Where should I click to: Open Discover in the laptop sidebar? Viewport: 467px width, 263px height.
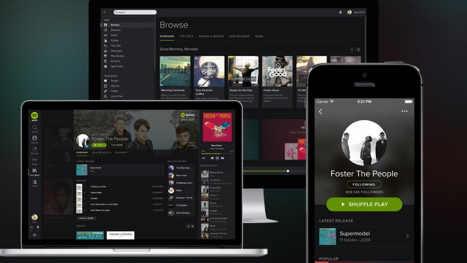35,150
